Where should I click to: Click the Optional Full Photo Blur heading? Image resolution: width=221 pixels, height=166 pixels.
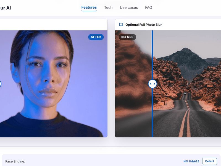(143, 25)
